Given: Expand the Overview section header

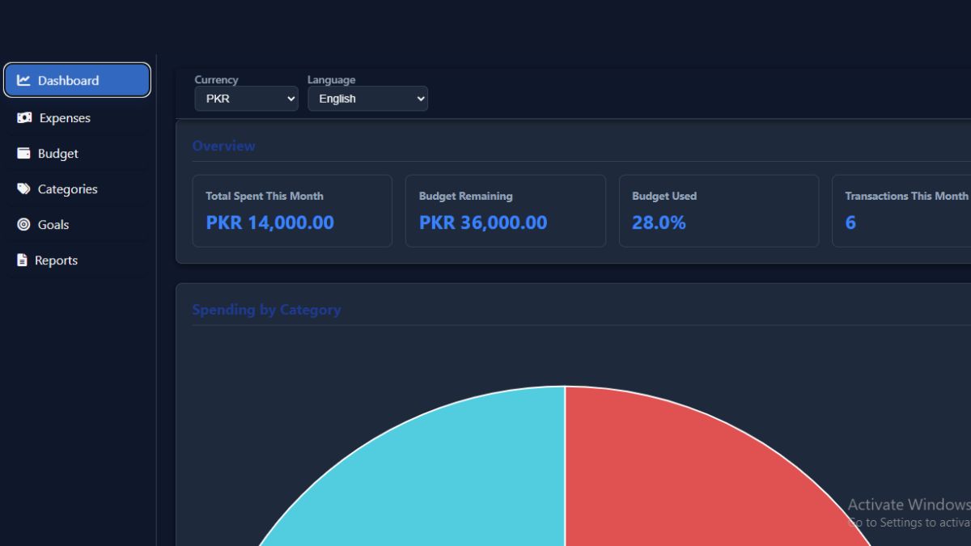Looking at the screenshot, I should point(224,146).
